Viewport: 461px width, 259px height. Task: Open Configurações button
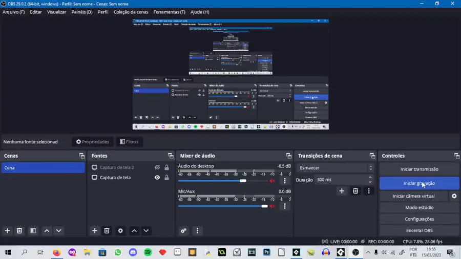pos(419,219)
